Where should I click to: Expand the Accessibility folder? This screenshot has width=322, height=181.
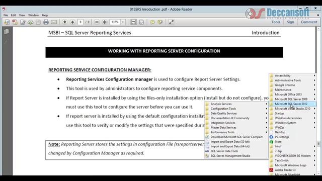293,75
